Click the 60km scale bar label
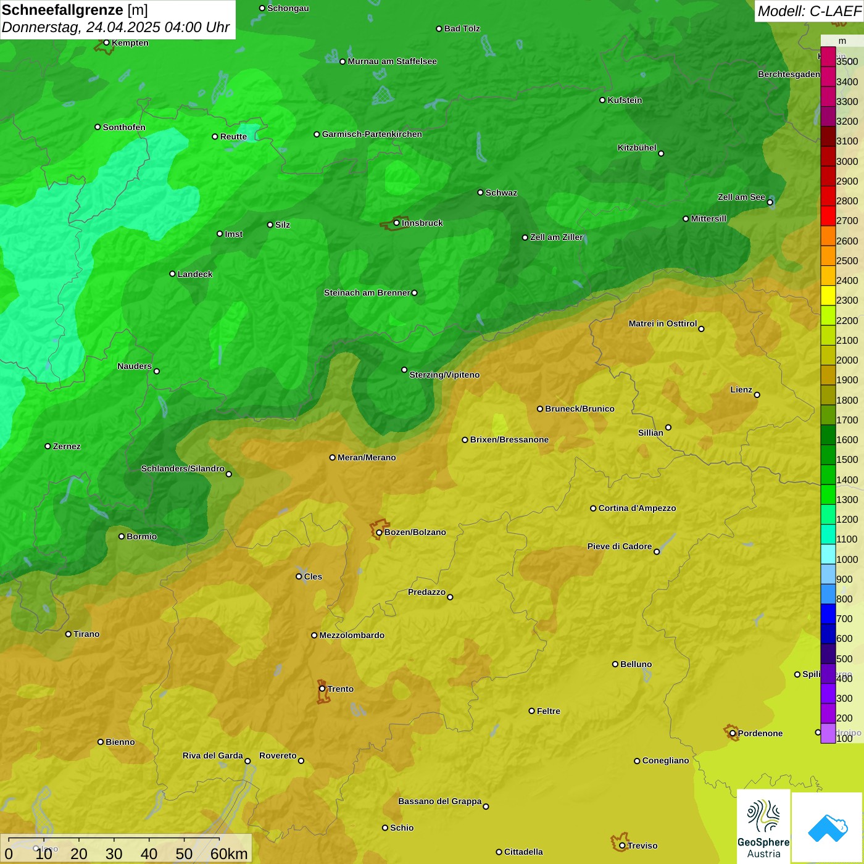 point(229,854)
